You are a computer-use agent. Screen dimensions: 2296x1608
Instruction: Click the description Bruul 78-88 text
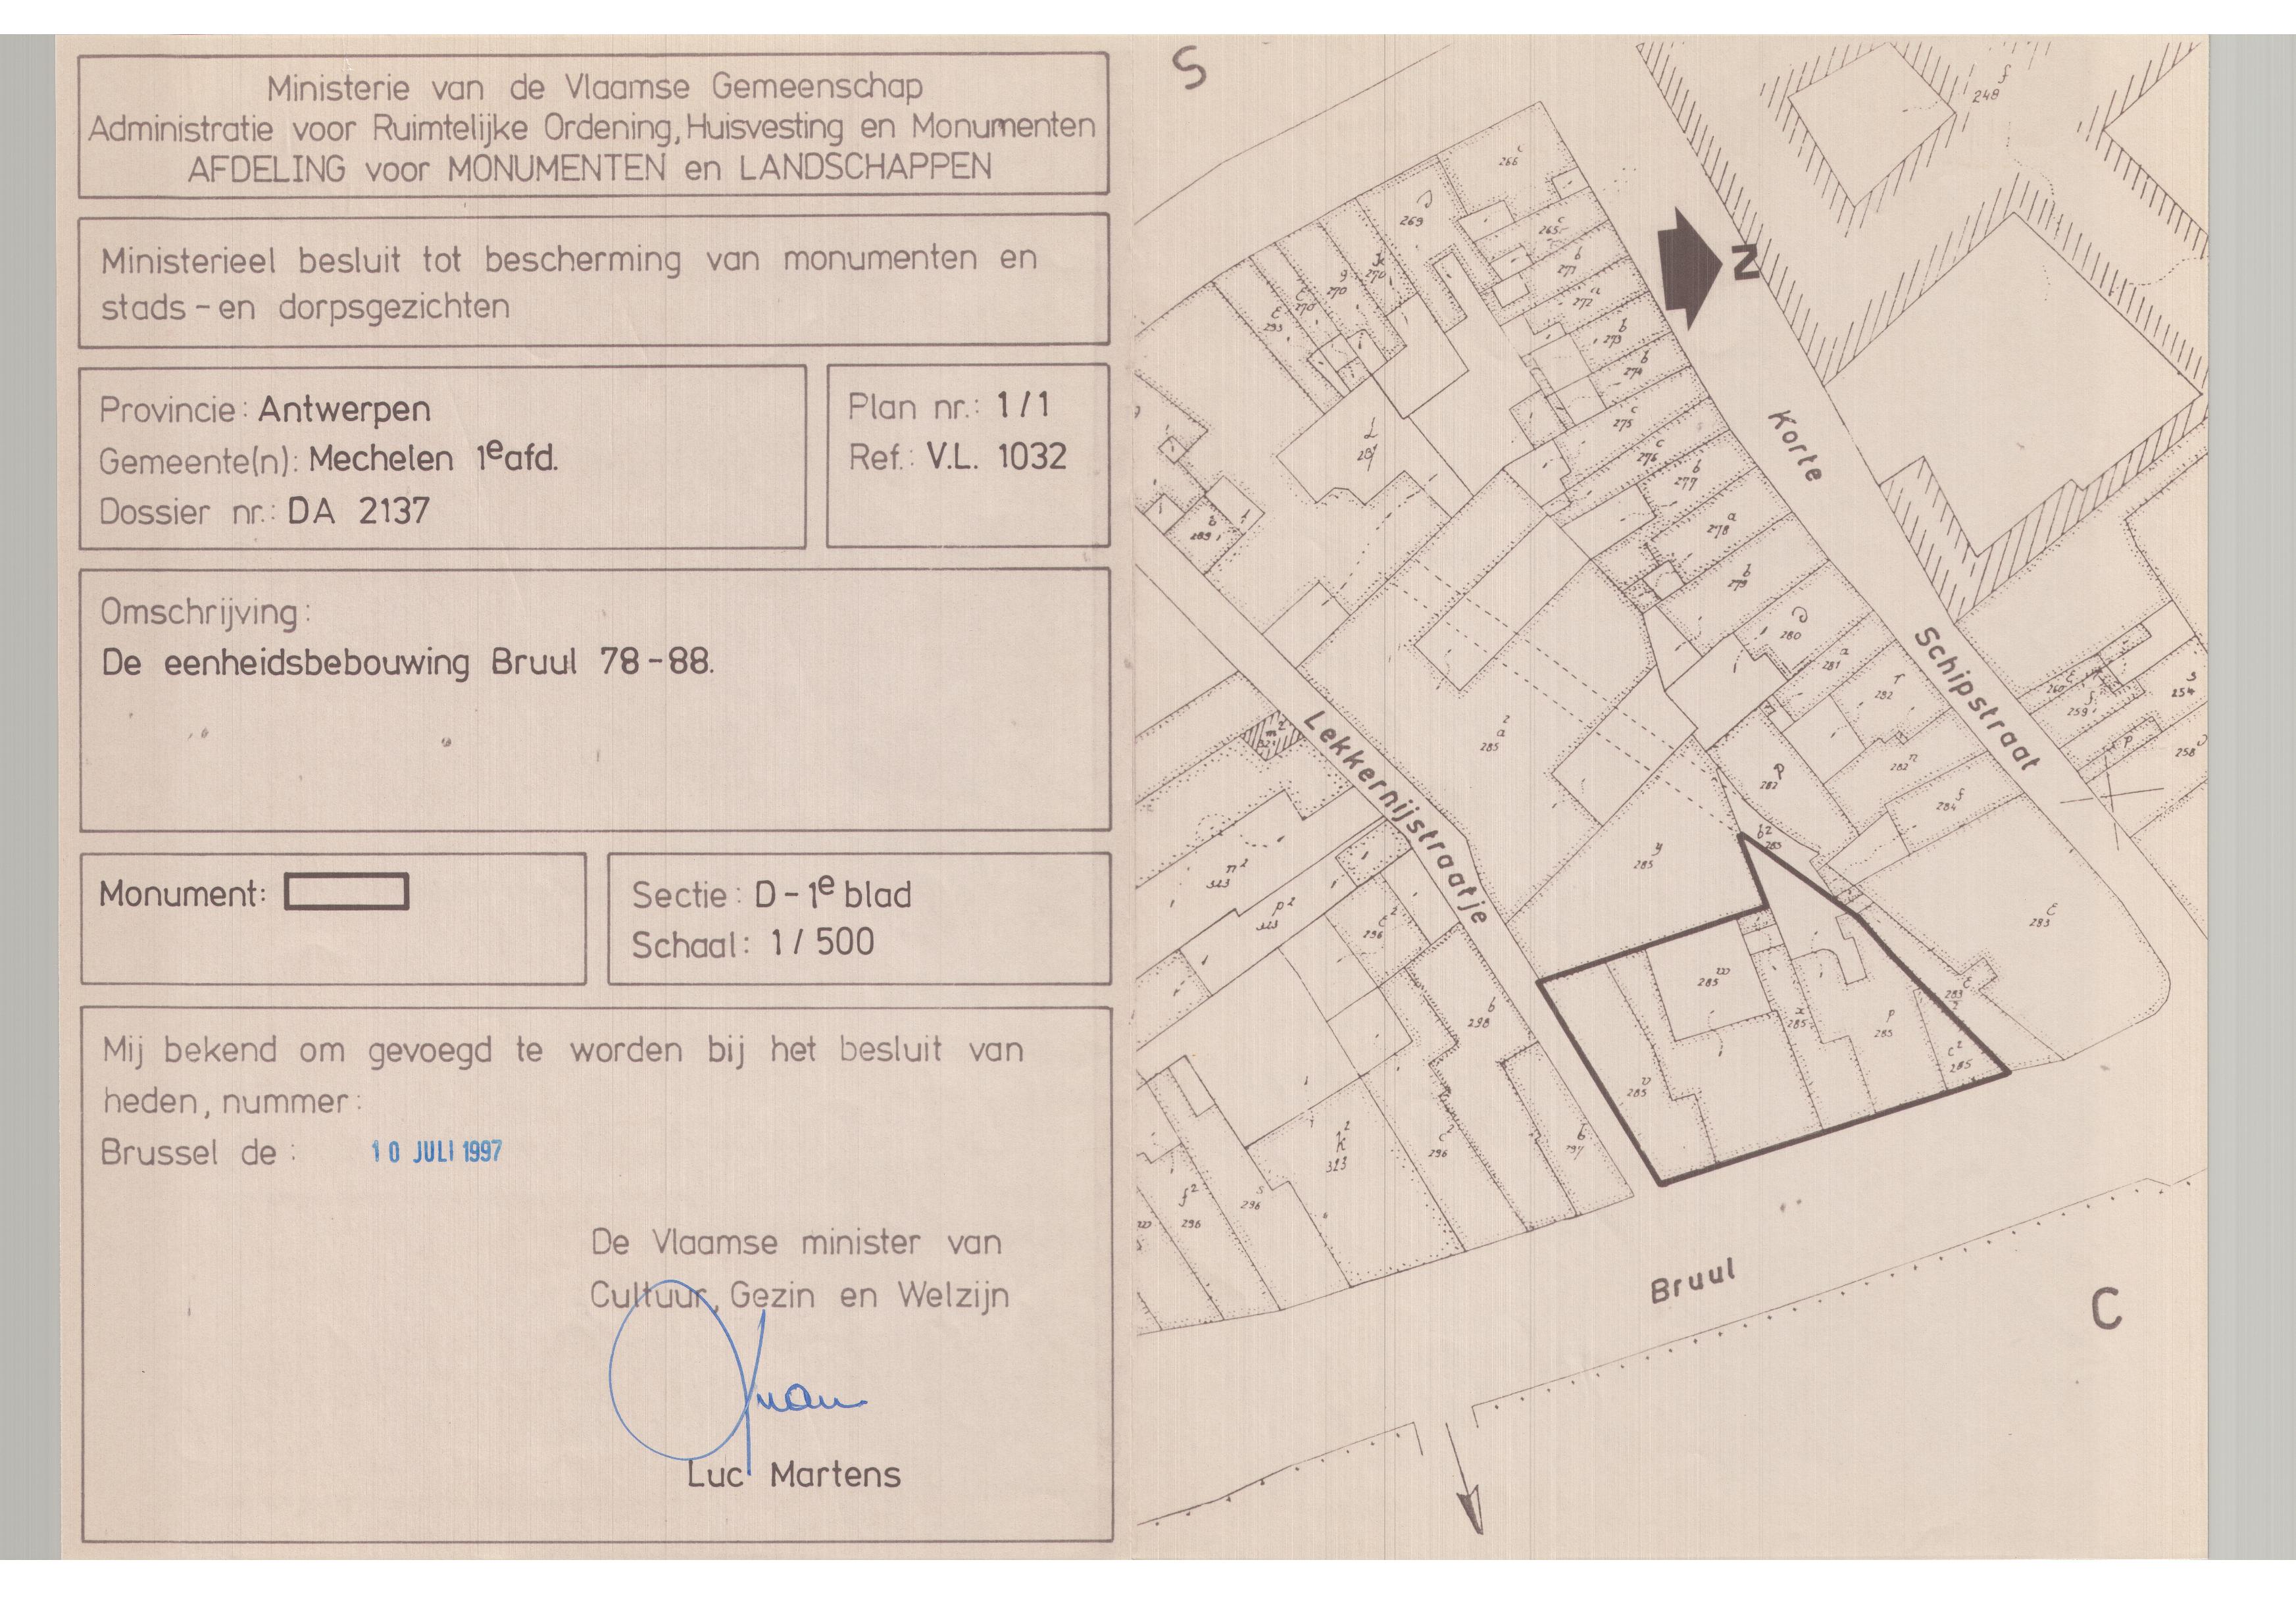tap(408, 663)
